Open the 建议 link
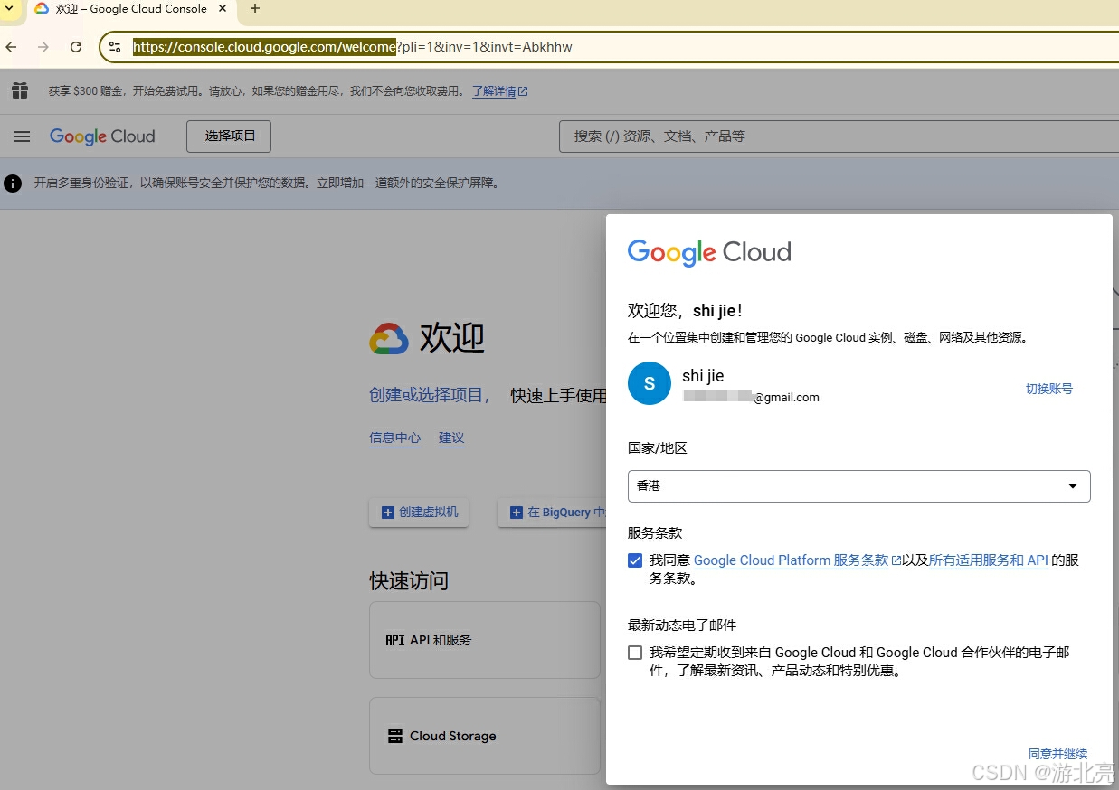1119x790 pixels. (x=451, y=437)
